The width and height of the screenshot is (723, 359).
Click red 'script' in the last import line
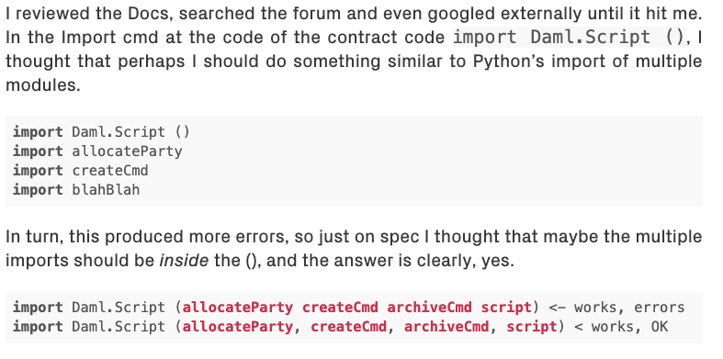[x=532, y=327]
